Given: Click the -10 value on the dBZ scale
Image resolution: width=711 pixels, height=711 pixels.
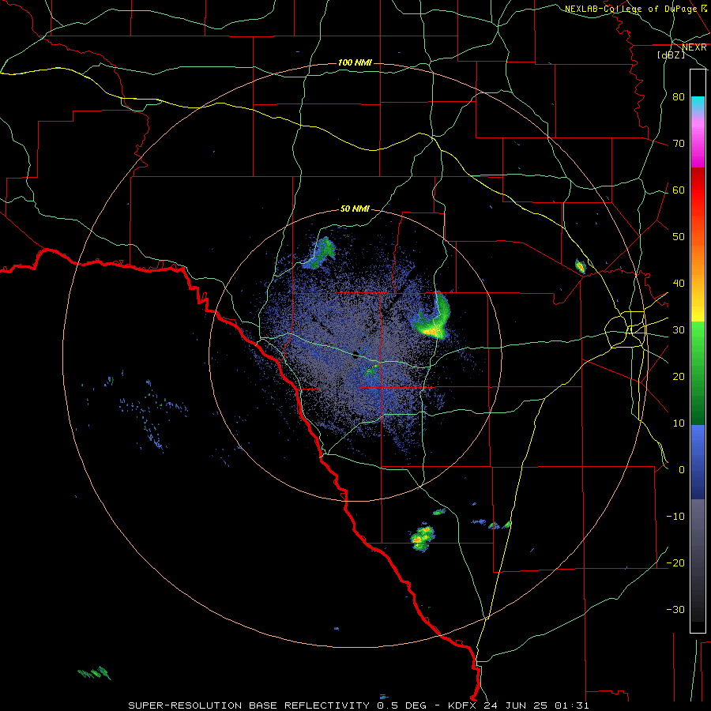Looking at the screenshot, I should [x=675, y=516].
